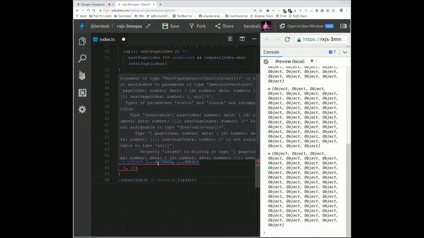The width and height of the screenshot is (424, 238).
Task: Open the Files explorer in the sidebar
Action: [x=82, y=41]
